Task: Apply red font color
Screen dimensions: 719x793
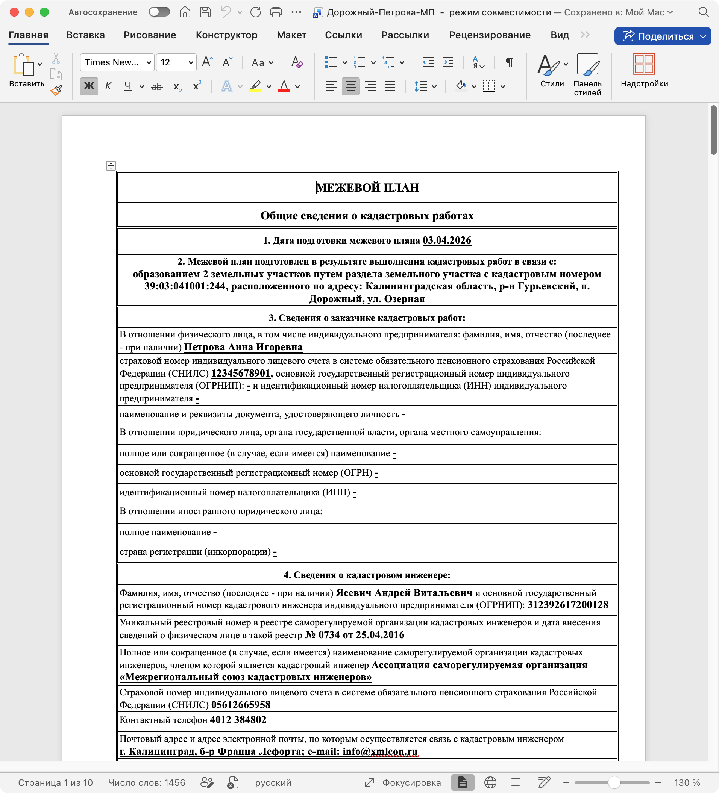Action: click(284, 86)
